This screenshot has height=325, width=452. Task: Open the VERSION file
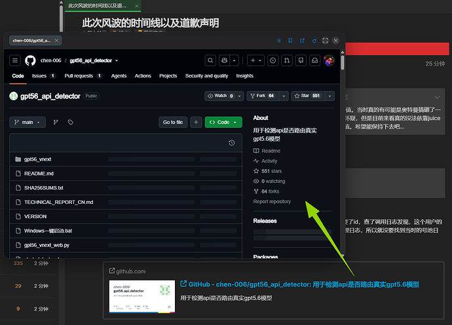[x=35, y=217]
